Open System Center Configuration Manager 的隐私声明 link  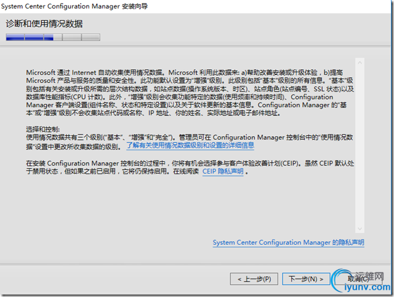[289, 242]
